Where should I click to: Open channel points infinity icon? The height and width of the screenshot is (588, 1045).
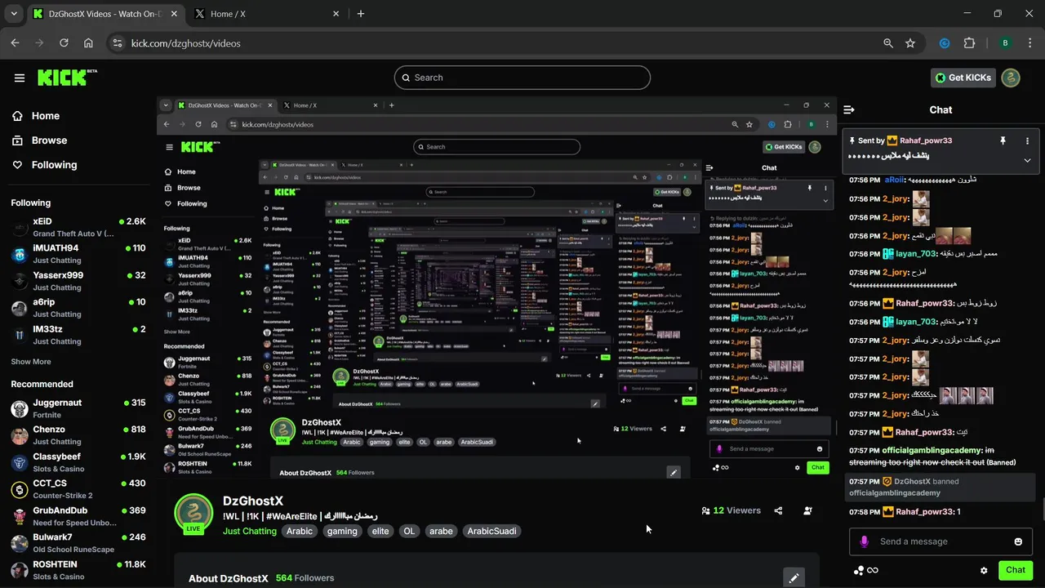(x=865, y=570)
